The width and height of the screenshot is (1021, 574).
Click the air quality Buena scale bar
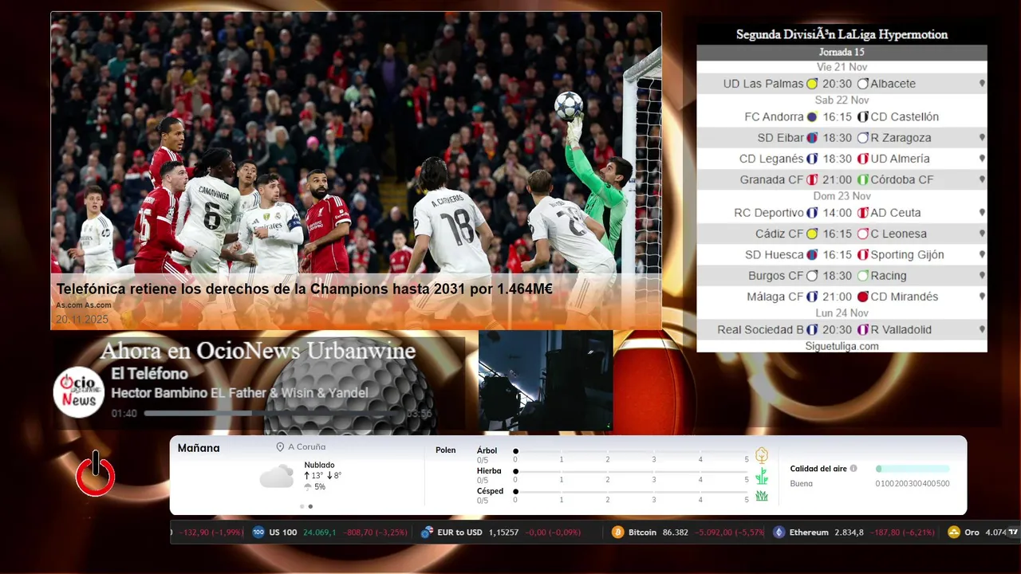913,469
